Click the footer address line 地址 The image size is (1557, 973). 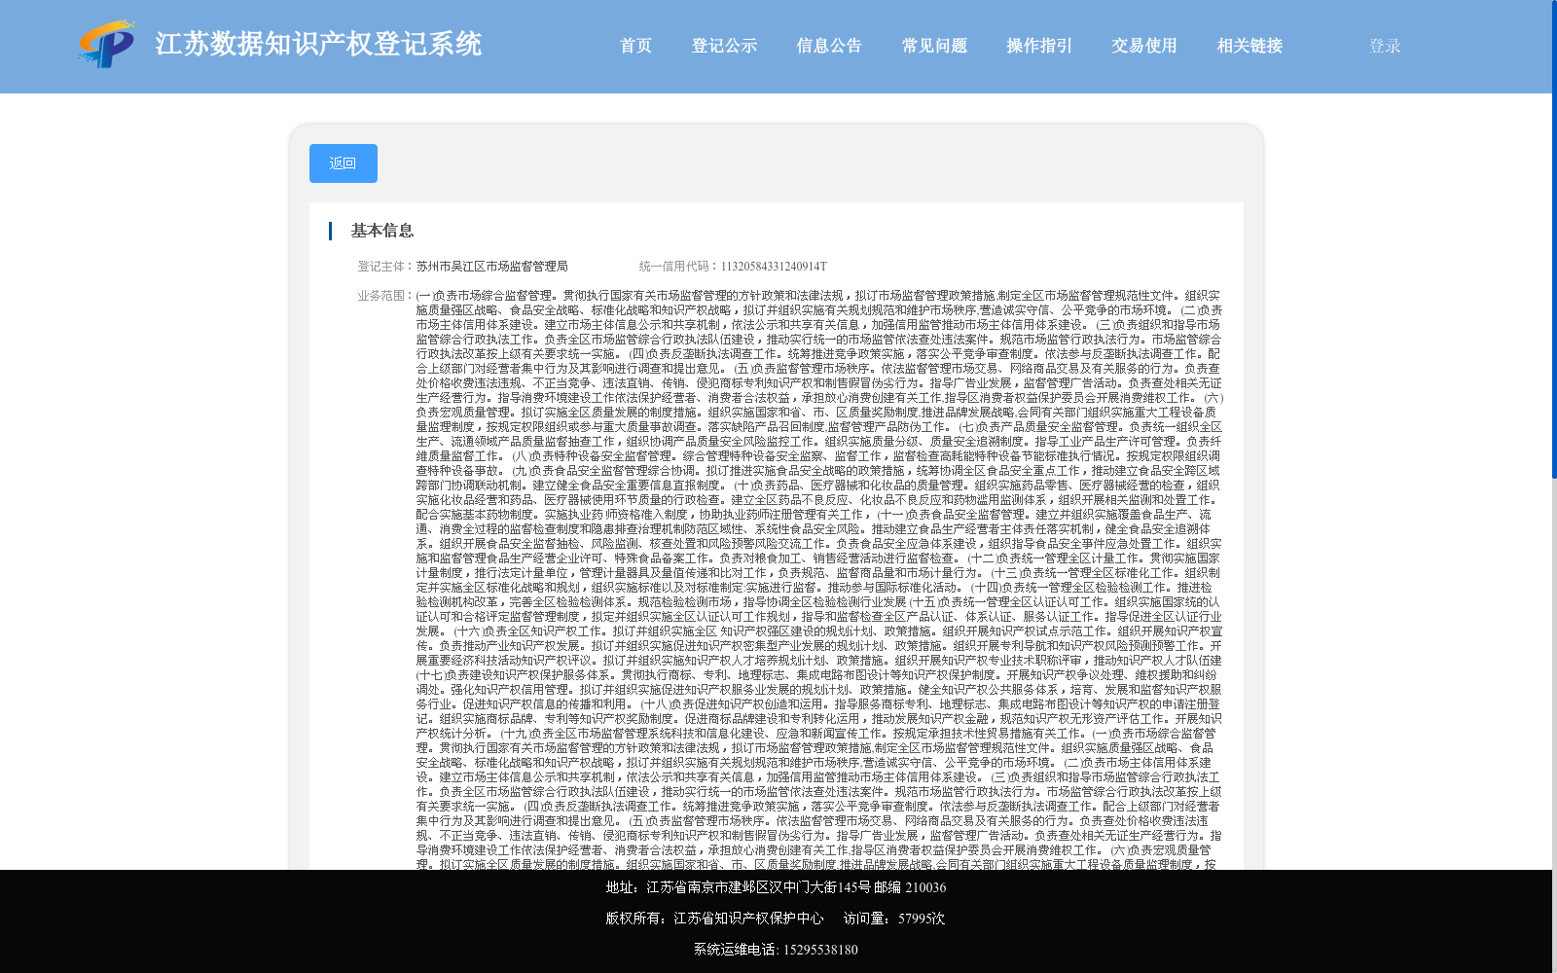point(777,887)
